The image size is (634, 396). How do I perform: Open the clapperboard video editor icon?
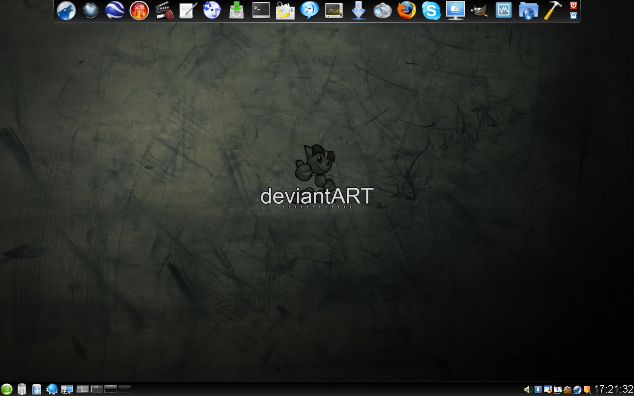click(164, 10)
